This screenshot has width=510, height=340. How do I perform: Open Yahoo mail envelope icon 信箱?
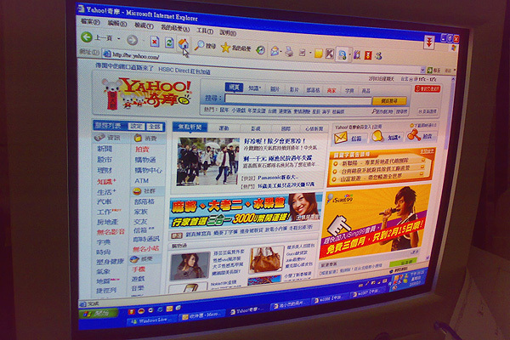tap(341, 138)
